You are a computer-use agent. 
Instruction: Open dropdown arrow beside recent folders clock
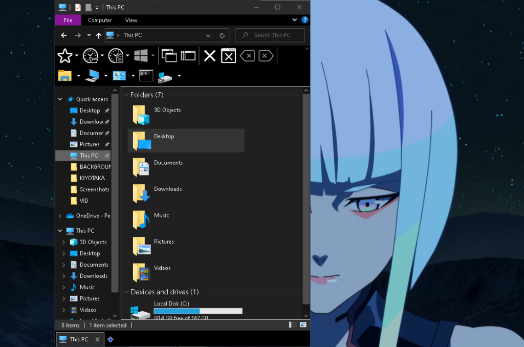[x=102, y=55]
